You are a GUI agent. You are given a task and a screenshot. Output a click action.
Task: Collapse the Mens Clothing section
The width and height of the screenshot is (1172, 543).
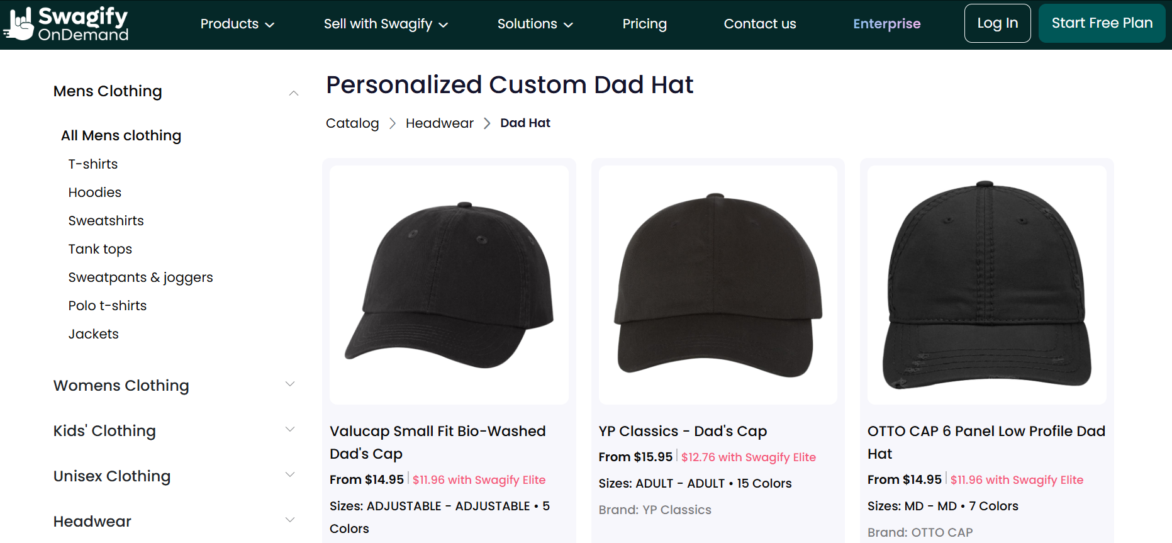293,92
